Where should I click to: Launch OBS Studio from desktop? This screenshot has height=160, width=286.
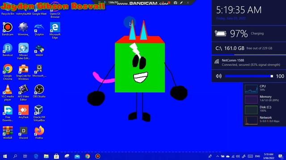[x=39, y=91]
